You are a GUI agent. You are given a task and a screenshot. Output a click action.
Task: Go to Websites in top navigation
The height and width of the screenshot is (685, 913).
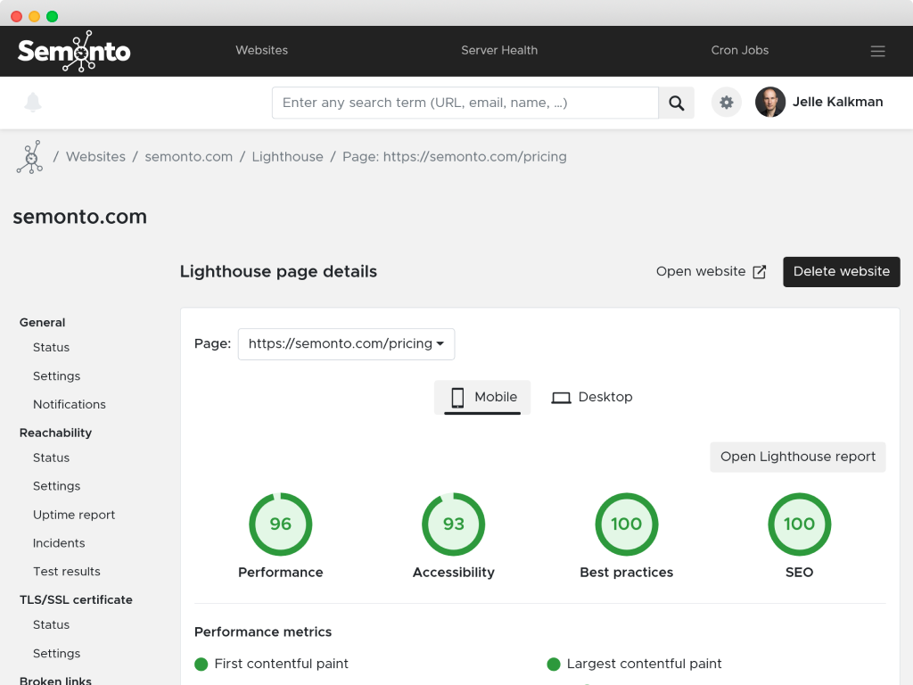point(261,51)
